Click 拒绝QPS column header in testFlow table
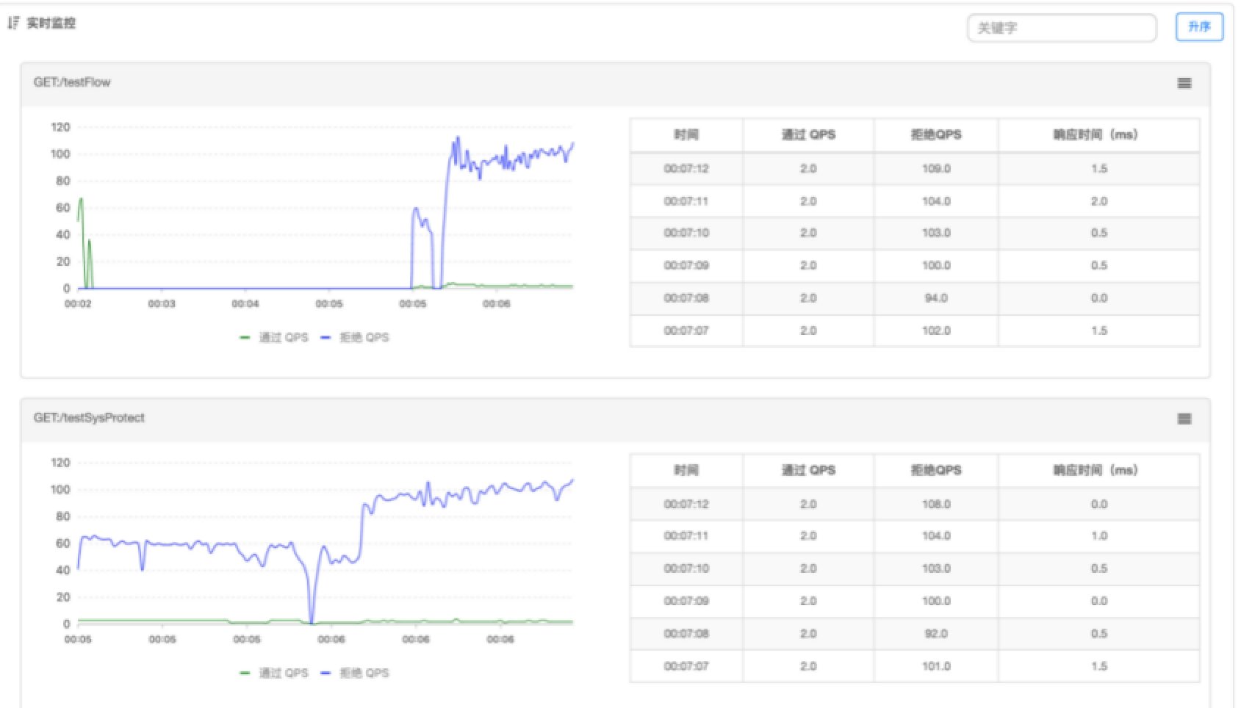The height and width of the screenshot is (708, 1252). pyautogui.click(x=936, y=135)
